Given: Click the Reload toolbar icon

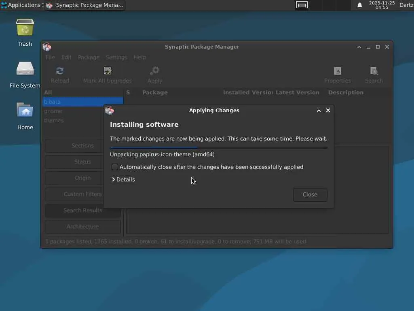Looking at the screenshot, I should click(x=60, y=71).
